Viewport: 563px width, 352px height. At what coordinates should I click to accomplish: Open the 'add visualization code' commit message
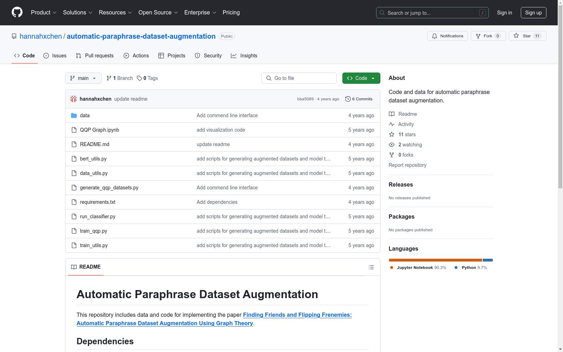(x=221, y=130)
